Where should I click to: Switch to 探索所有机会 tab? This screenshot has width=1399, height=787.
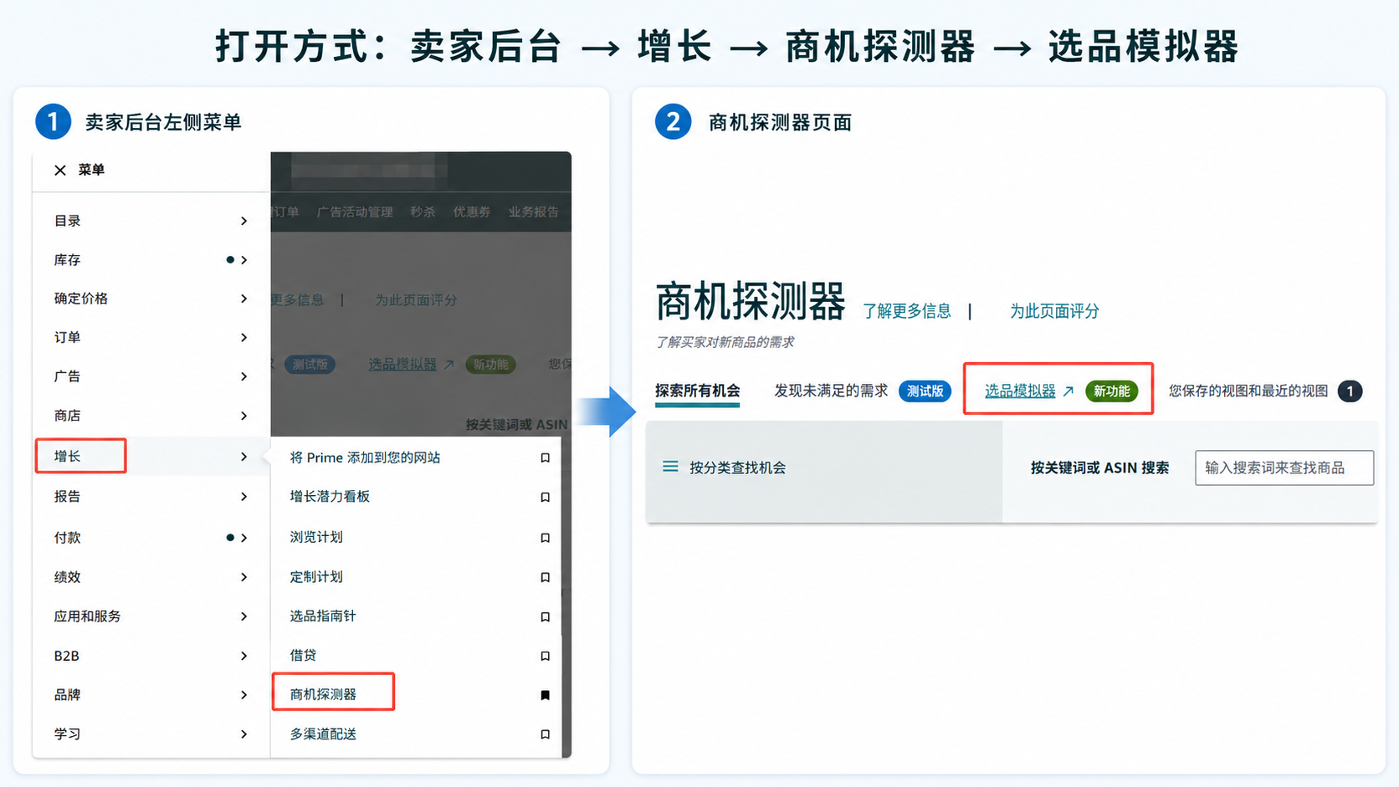tap(698, 391)
